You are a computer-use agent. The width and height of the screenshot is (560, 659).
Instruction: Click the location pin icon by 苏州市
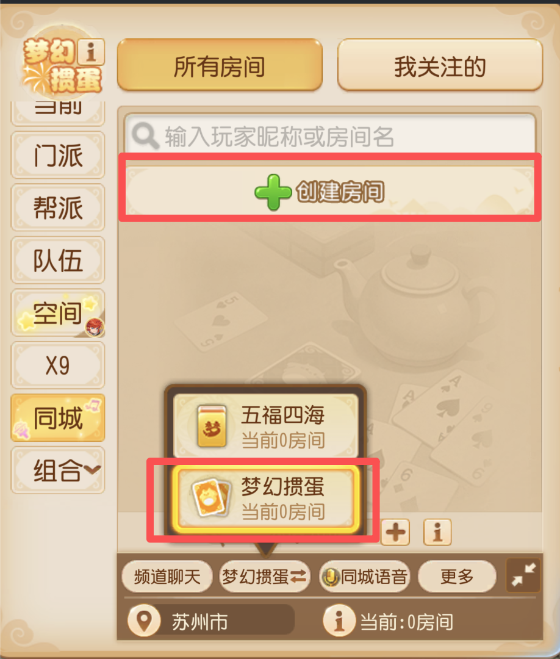144,621
